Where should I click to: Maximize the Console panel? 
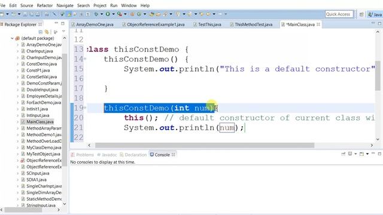click(x=379, y=154)
